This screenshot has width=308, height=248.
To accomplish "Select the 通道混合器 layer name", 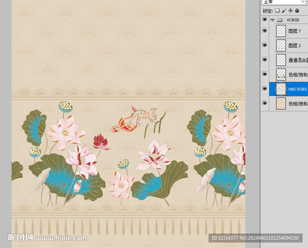I will coord(298,60).
